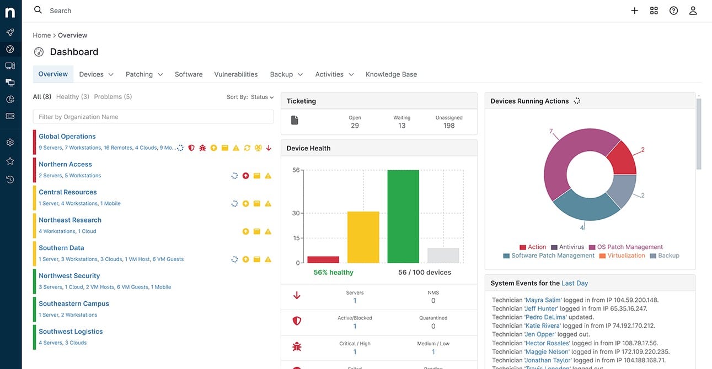This screenshot has height=369, width=712.
Task: Expand the Devices tab dropdown
Action: 111,74
